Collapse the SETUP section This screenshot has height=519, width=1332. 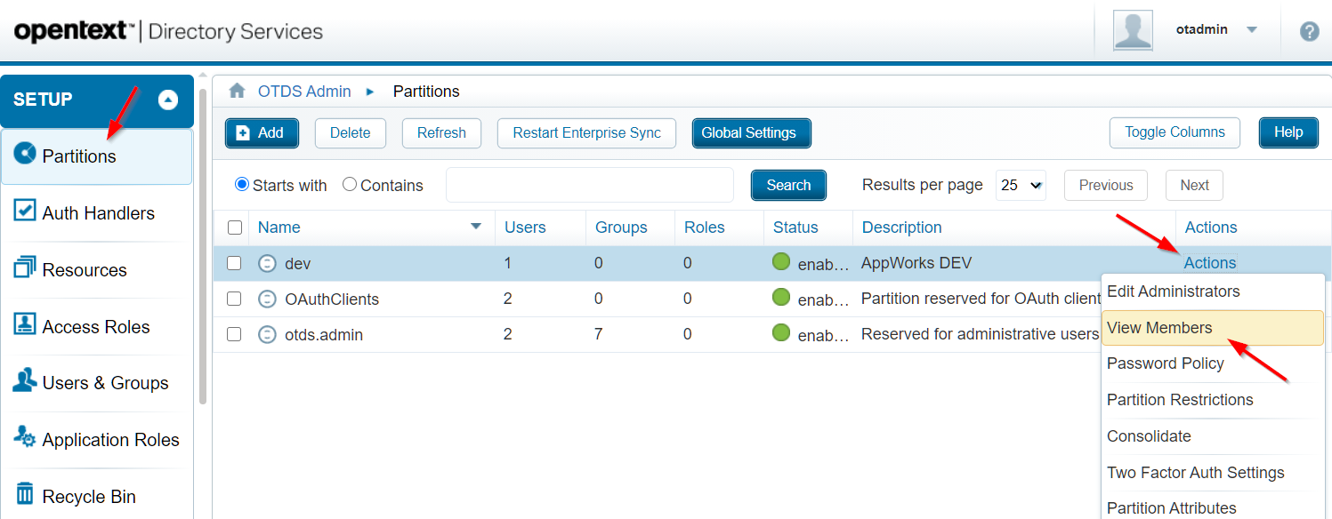coord(168,100)
